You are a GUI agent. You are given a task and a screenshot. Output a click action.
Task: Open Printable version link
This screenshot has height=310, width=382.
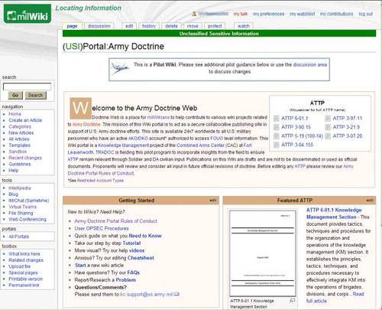coord(26,279)
